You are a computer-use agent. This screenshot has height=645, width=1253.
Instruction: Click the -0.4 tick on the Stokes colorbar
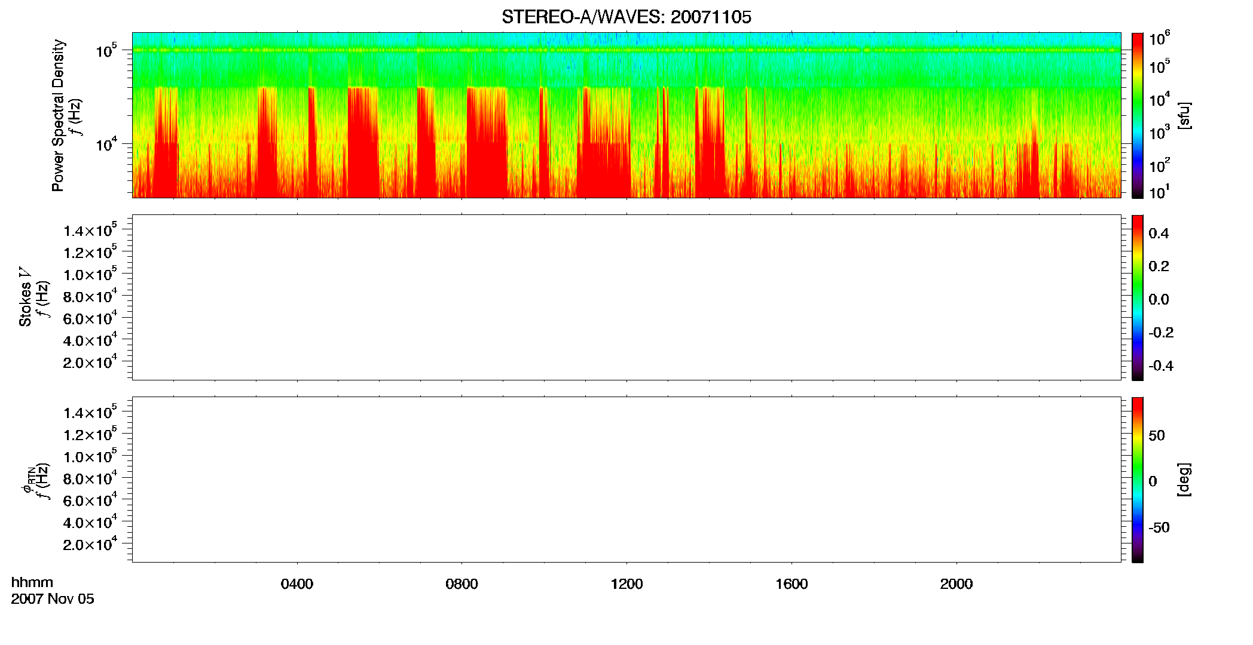1161,366
